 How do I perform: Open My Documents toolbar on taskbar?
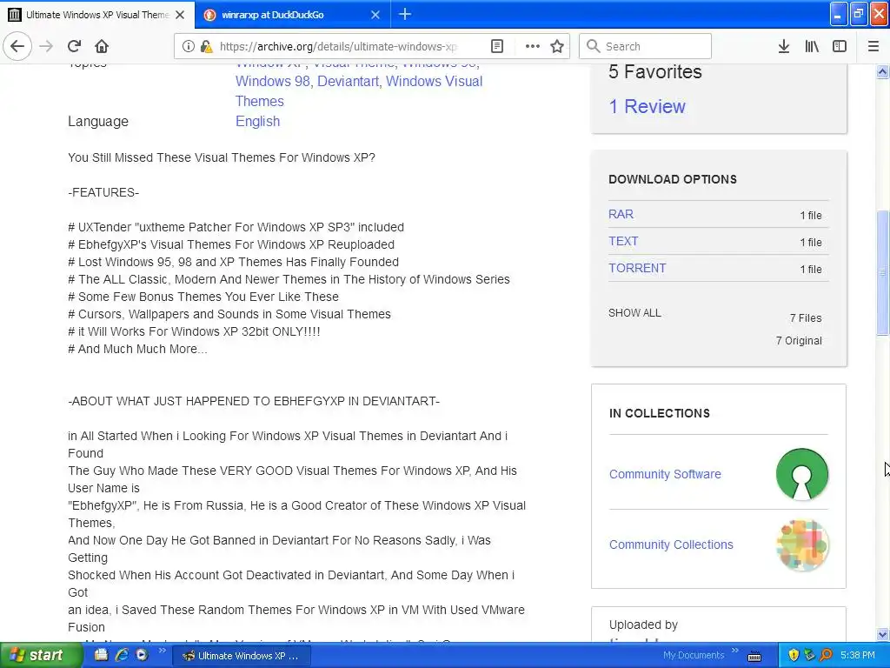[x=694, y=655]
